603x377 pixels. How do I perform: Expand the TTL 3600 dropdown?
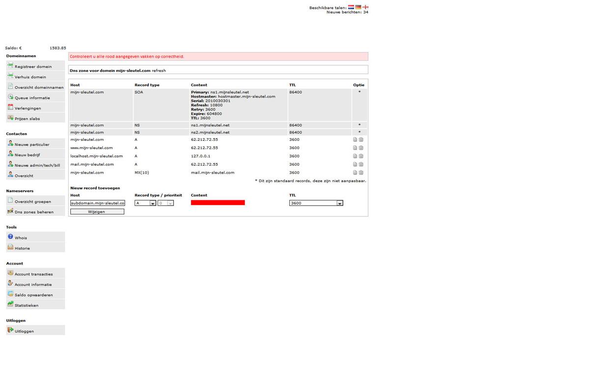click(316, 203)
